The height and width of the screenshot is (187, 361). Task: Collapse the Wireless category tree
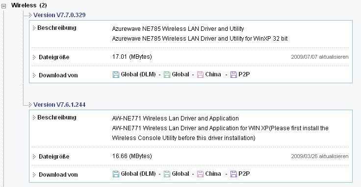(4, 6)
